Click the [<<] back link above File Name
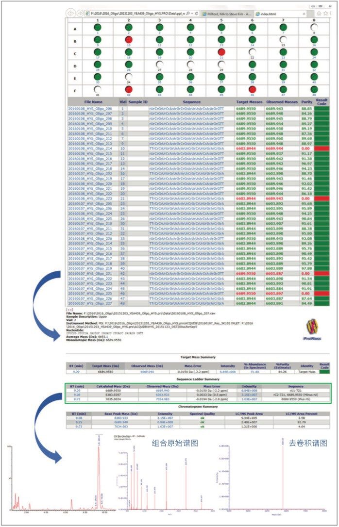The height and width of the screenshot is (527, 339). [x=70, y=309]
